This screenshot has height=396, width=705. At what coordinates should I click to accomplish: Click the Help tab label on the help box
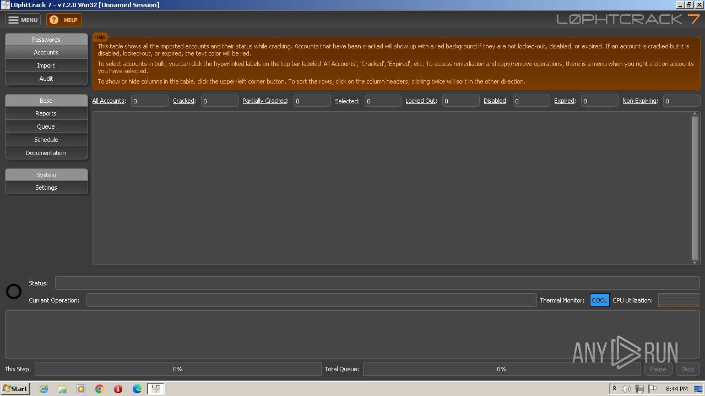(100, 37)
